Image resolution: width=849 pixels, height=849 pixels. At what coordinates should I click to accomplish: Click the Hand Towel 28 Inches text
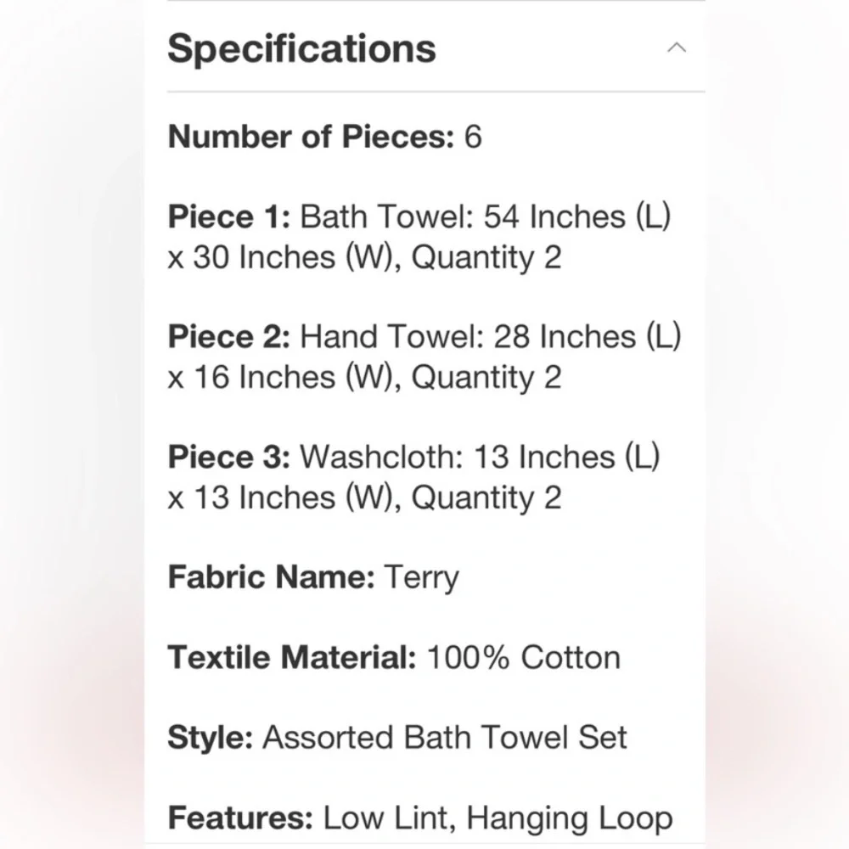coord(491,337)
